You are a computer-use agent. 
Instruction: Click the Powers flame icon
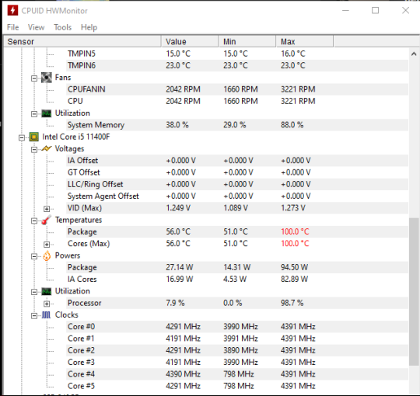click(47, 255)
